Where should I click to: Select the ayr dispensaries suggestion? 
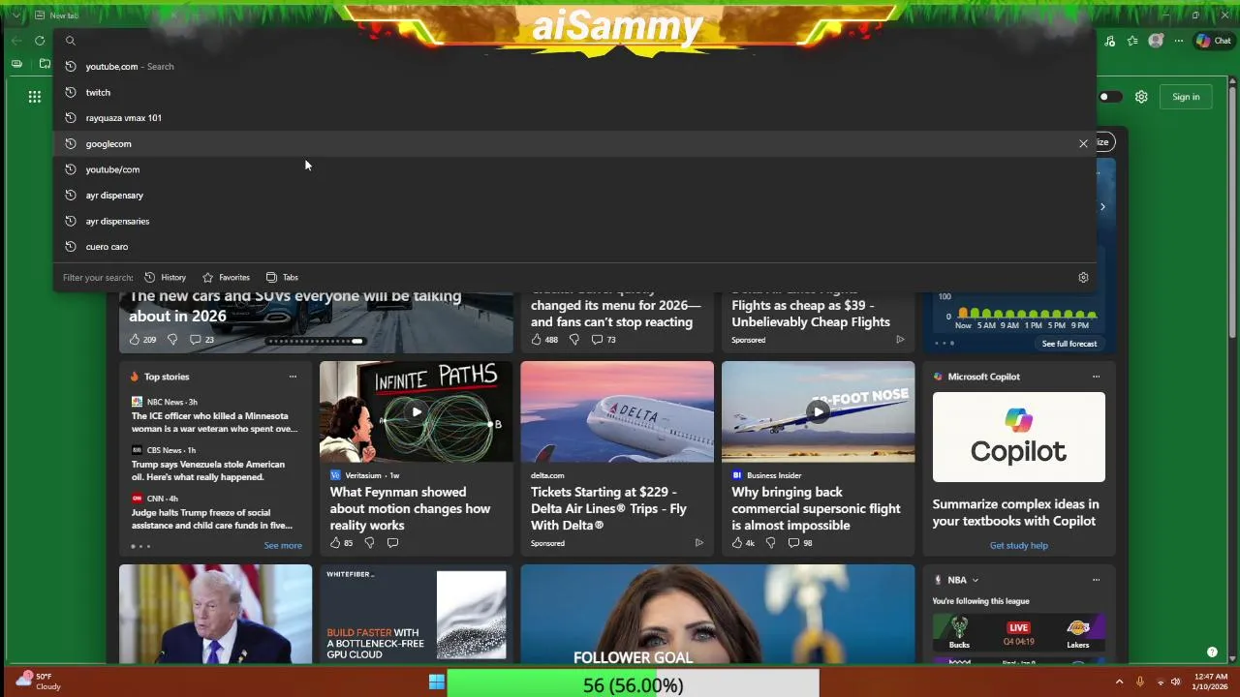(574, 221)
